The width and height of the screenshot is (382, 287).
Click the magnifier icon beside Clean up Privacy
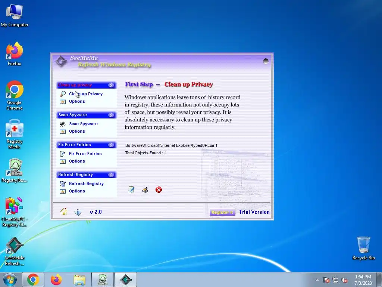click(63, 94)
